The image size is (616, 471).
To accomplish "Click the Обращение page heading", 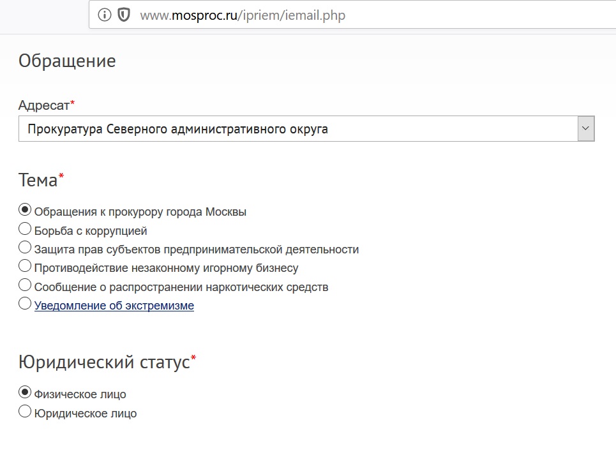I will tap(67, 61).
